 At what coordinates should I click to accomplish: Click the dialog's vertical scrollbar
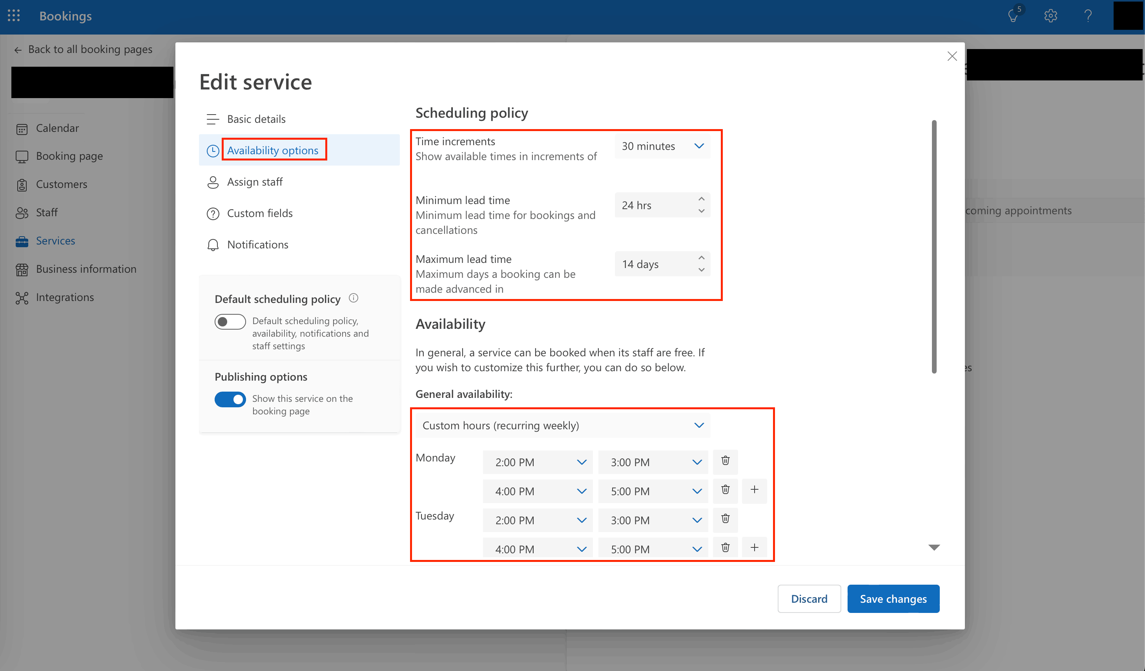coord(934,247)
